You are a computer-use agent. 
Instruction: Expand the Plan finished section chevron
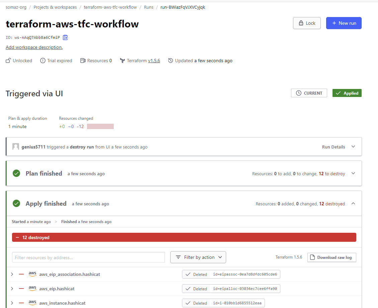pyautogui.click(x=353, y=173)
